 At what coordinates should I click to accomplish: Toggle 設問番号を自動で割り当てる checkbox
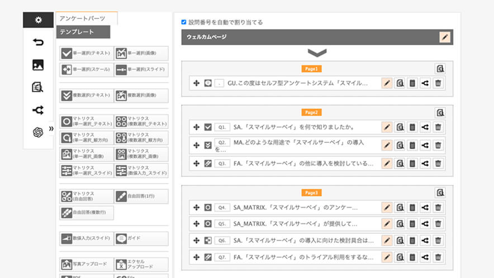pyautogui.click(x=184, y=22)
